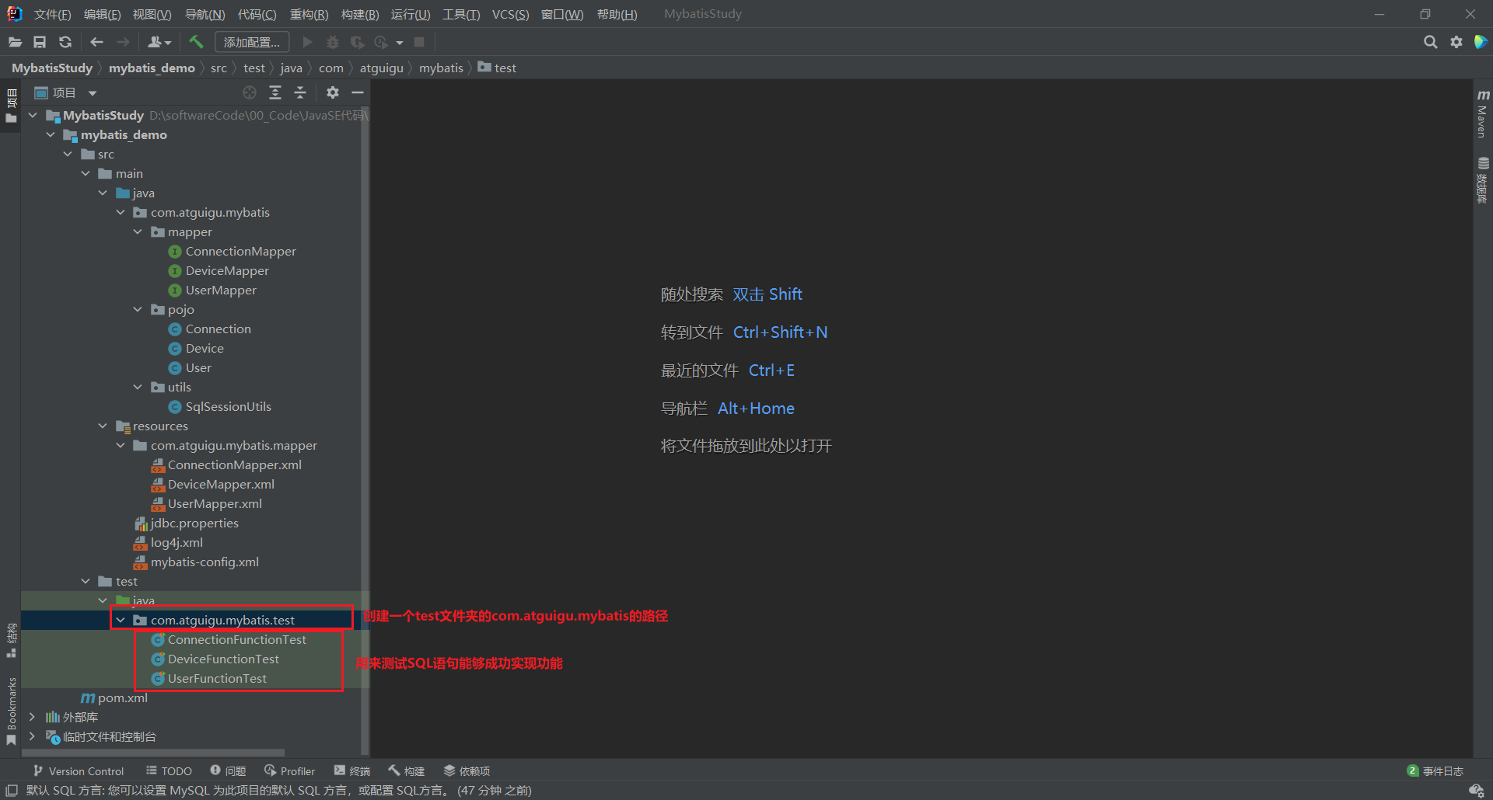Select the log4j.xml file
This screenshot has width=1493, height=800.
click(x=168, y=543)
